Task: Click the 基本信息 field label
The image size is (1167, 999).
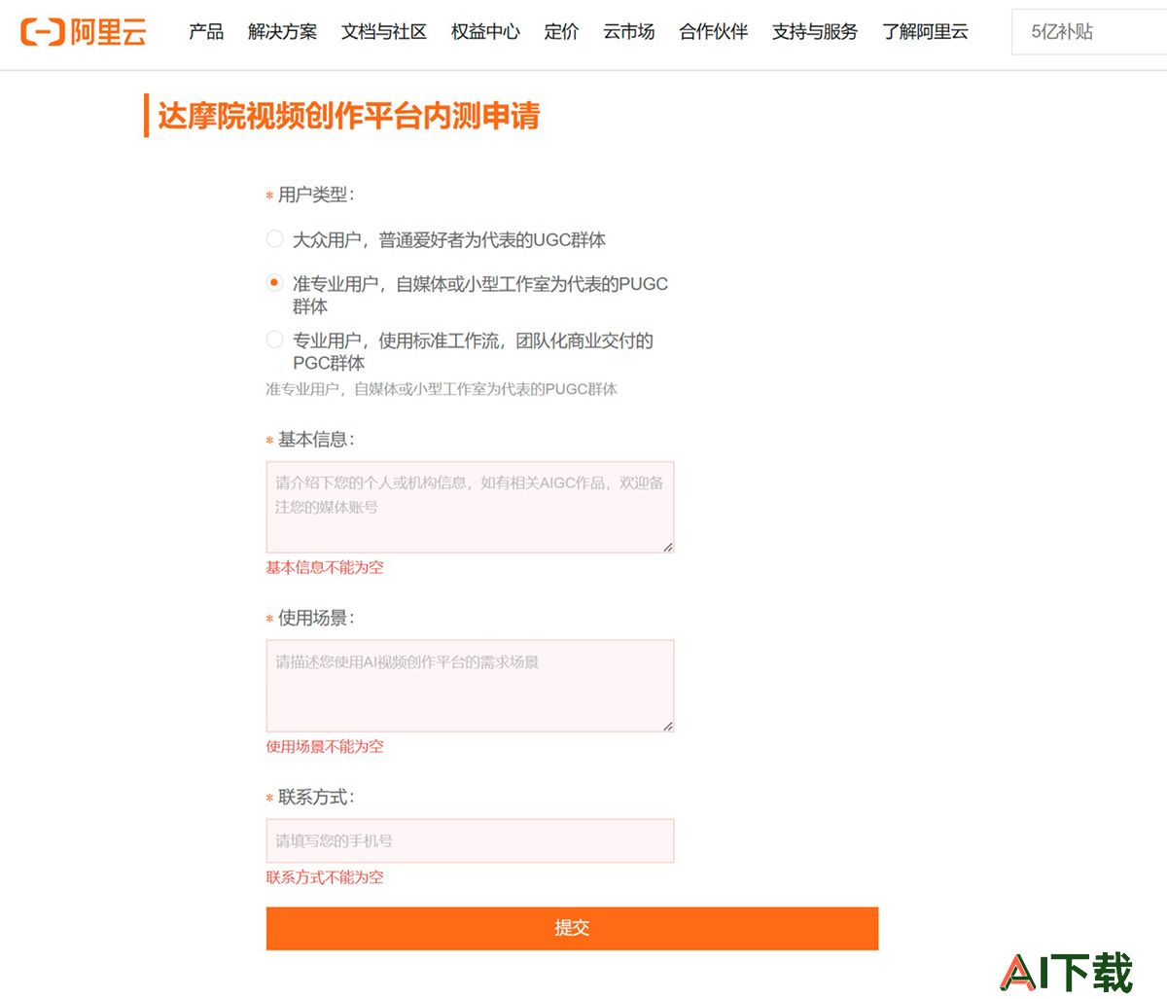Action: (x=316, y=440)
